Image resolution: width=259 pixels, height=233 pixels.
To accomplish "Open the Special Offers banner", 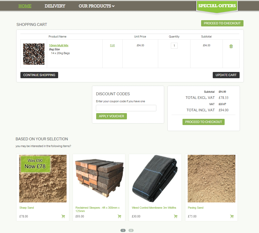I will 217,5.
